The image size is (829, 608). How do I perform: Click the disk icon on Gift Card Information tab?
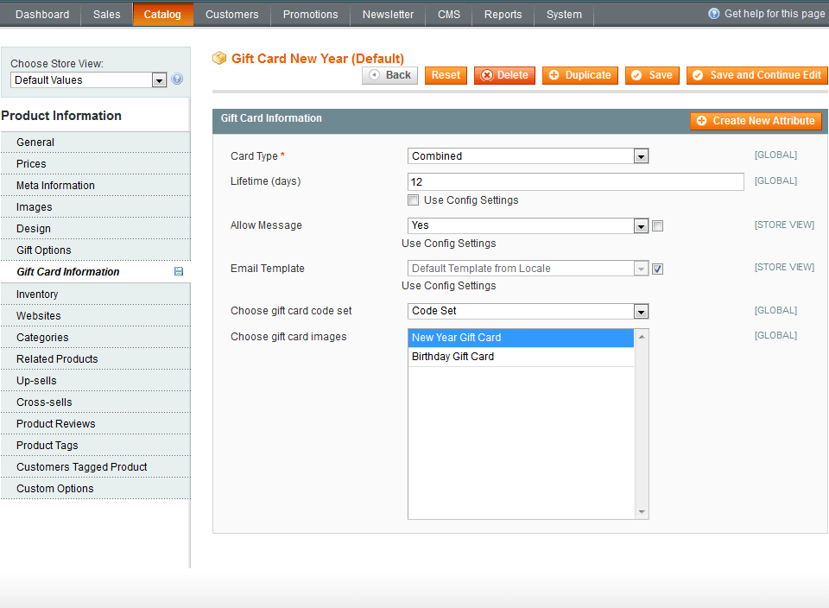pos(179,271)
